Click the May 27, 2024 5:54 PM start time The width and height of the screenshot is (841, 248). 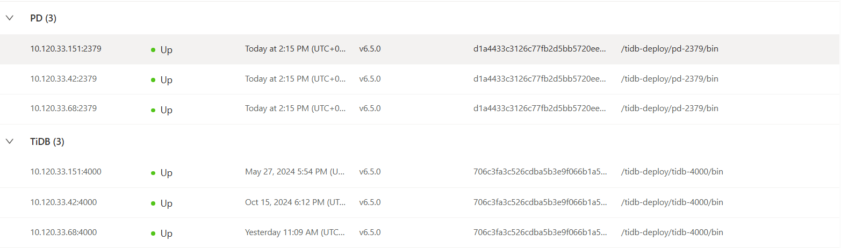[294, 172]
